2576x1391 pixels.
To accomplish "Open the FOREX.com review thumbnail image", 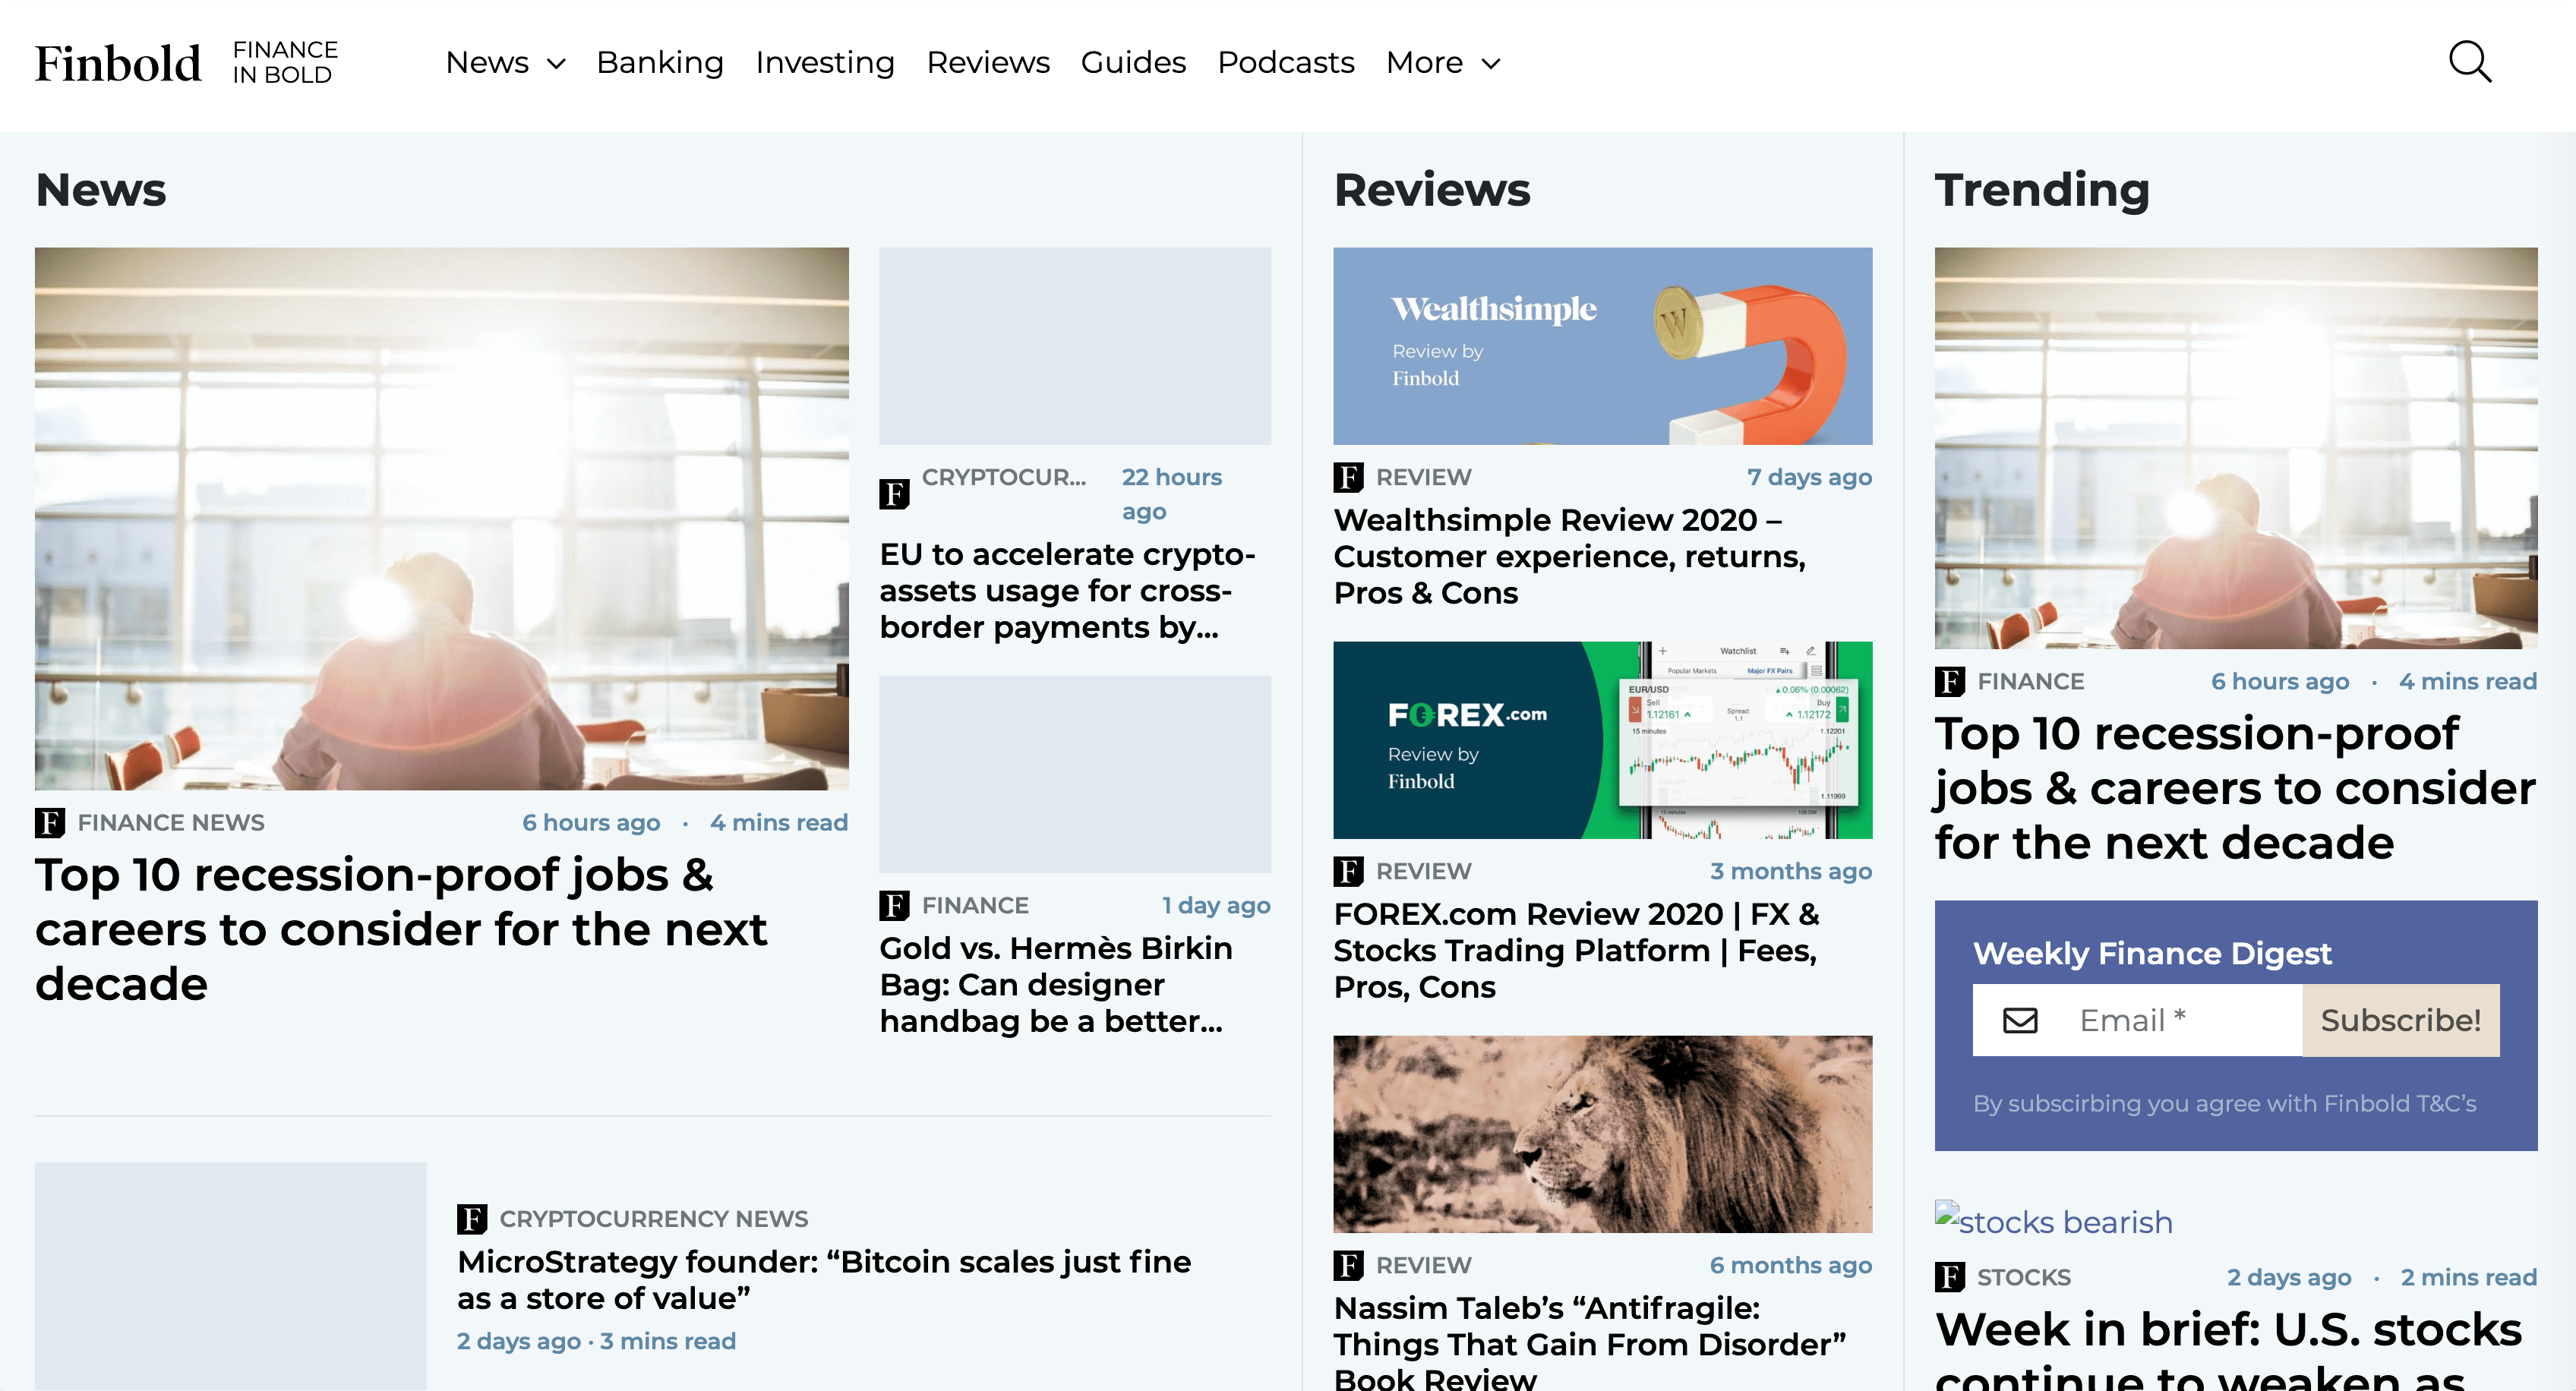I will pyautogui.click(x=1602, y=740).
